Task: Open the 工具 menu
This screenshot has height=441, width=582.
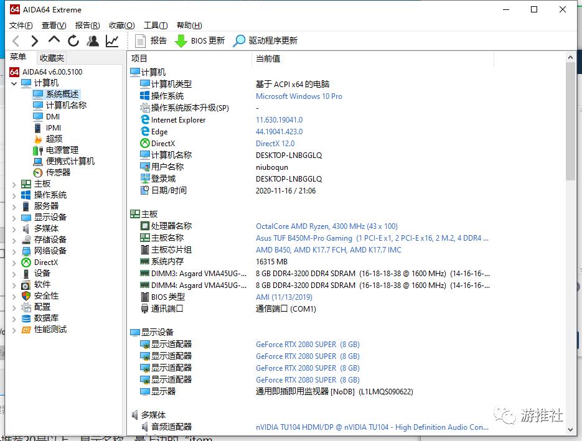Action: pyautogui.click(x=154, y=26)
